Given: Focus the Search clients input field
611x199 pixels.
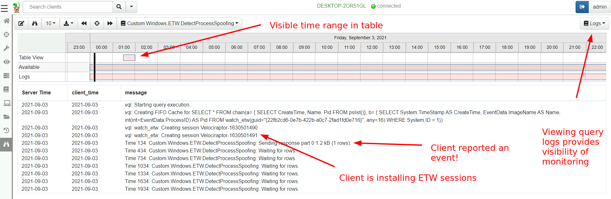Looking at the screenshot, I should 68,7.
